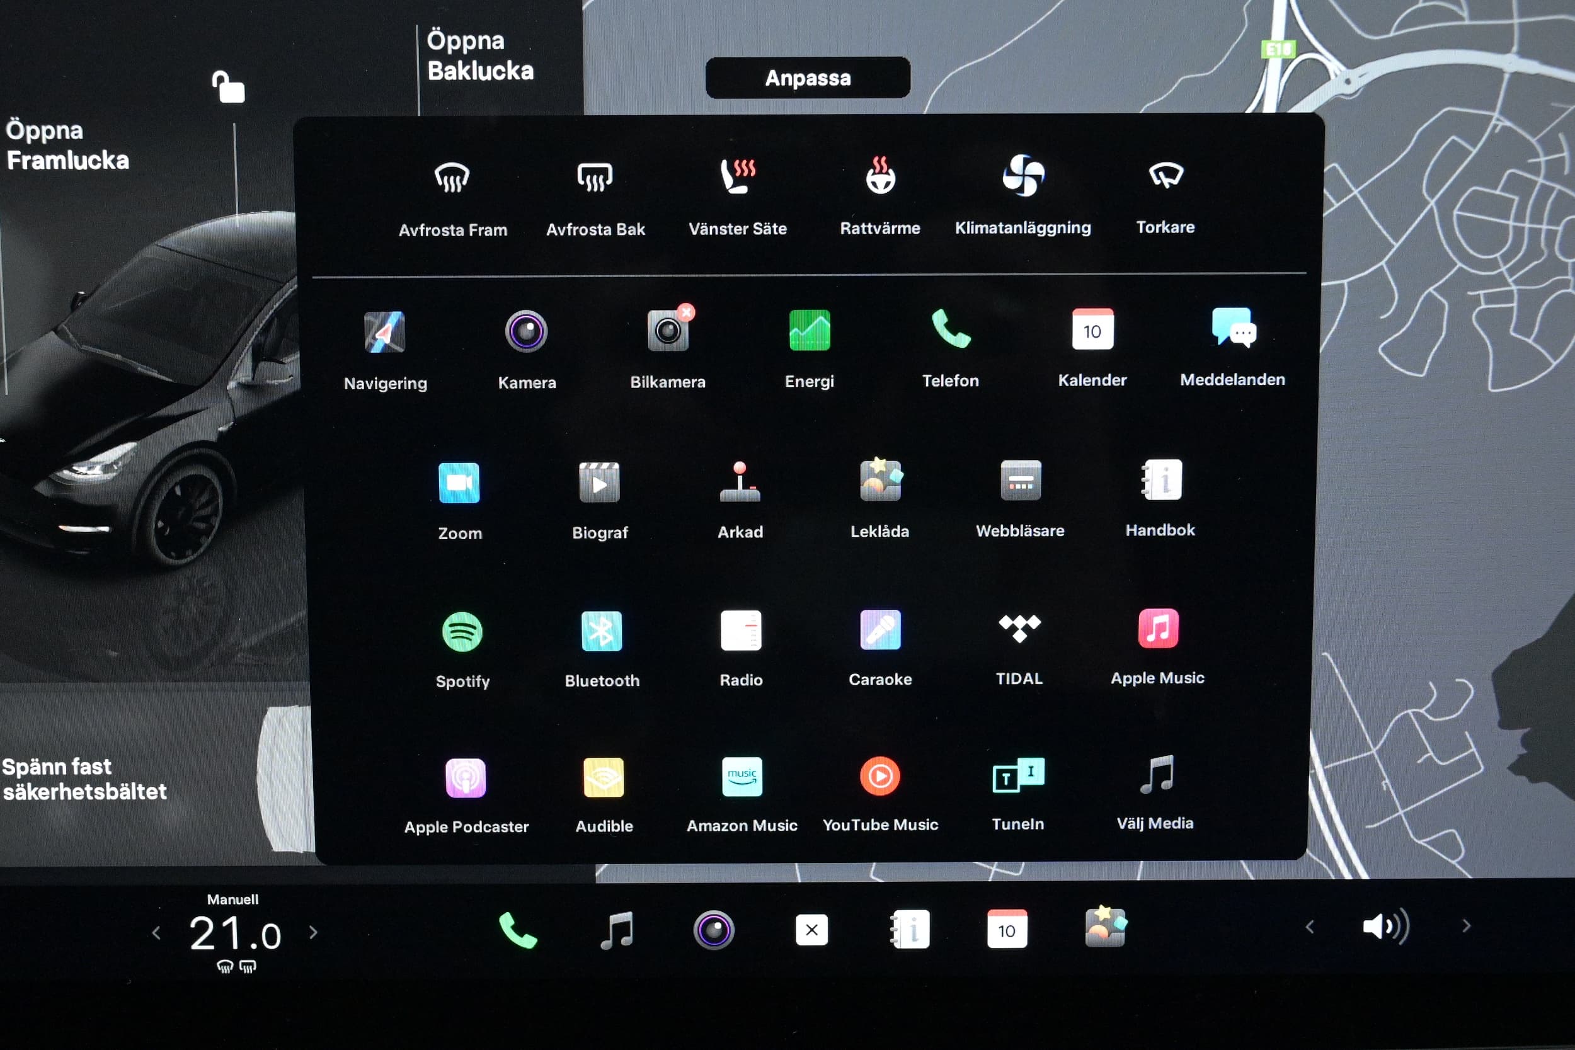This screenshot has height=1050, width=1575.
Task: Open YouTube Music app
Action: pyautogui.click(x=879, y=777)
